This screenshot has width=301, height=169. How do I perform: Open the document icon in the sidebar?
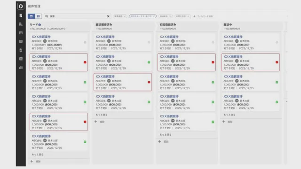point(21,50)
